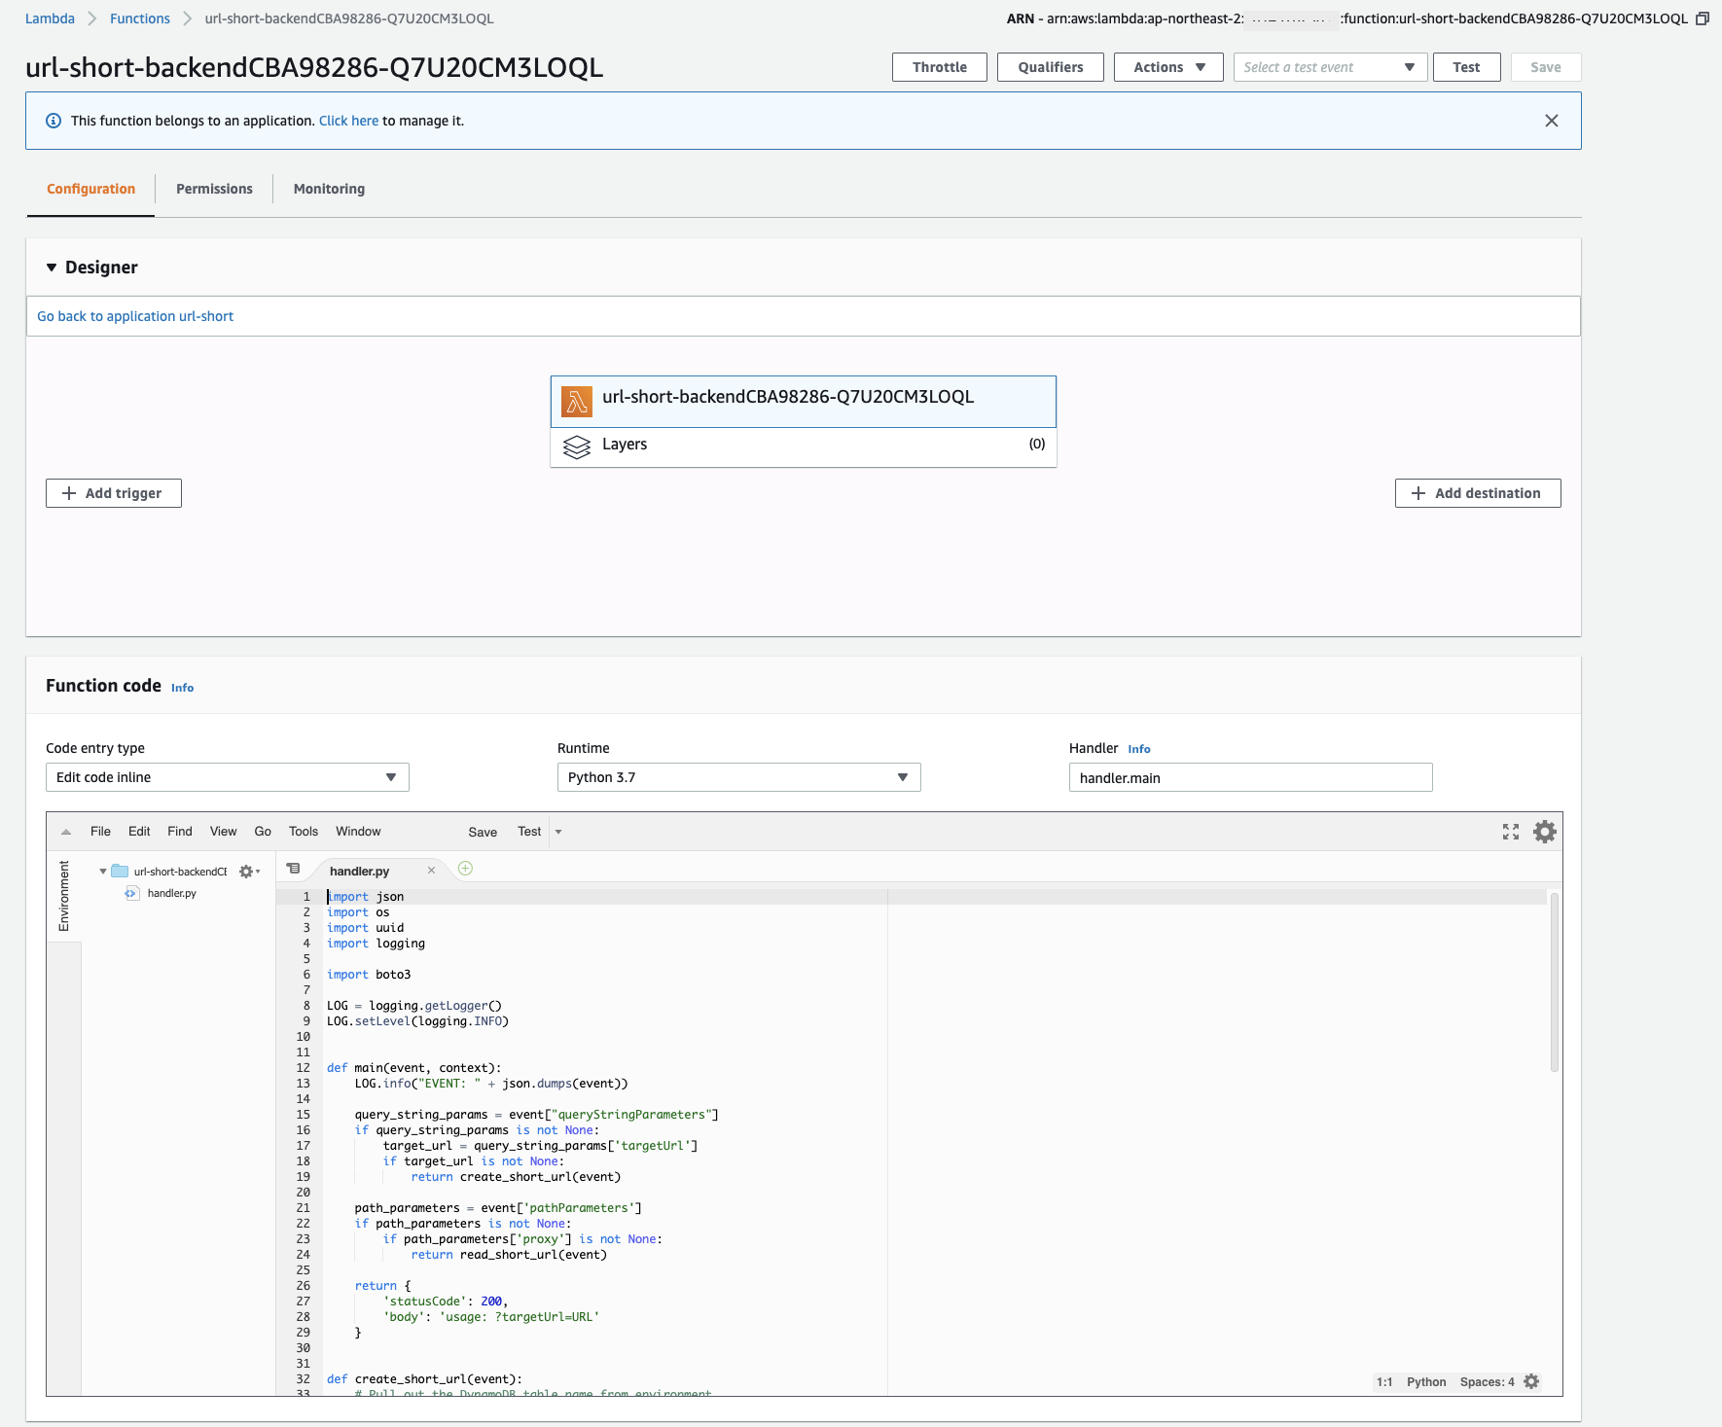Toggle the code editor to fullscreen
1722x1427 pixels.
1511,832
